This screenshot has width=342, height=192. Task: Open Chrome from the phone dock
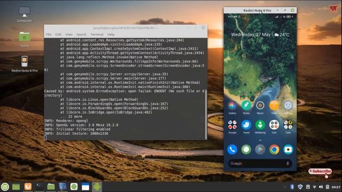274,149
